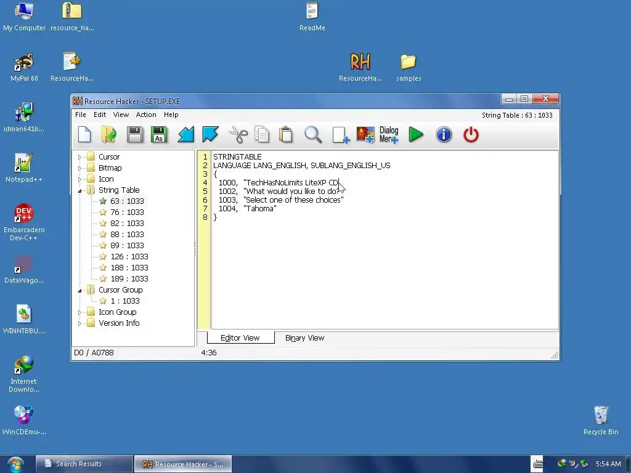The width and height of the screenshot is (631, 473).
Task: Select string table entry 126 : 1033
Action: [x=129, y=257]
